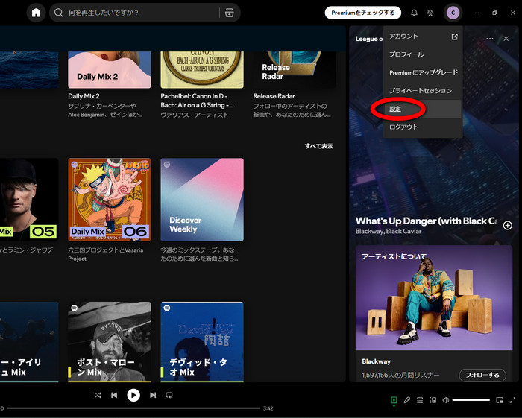Start プライベートセッション from the menu

pyautogui.click(x=423, y=90)
